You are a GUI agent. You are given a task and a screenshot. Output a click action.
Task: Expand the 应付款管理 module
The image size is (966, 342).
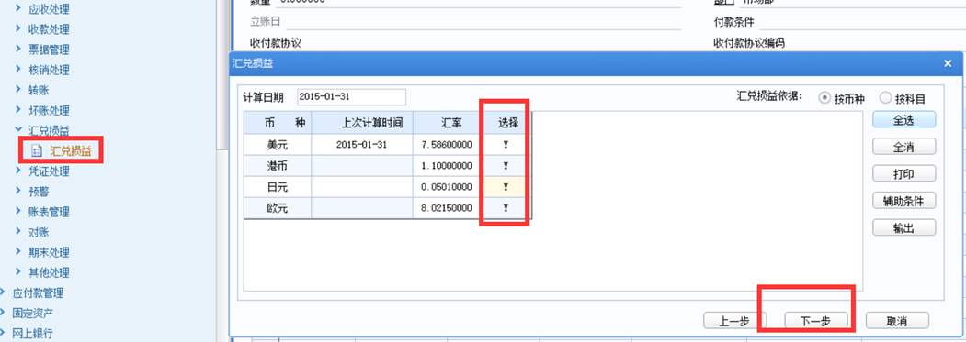(x=4, y=292)
